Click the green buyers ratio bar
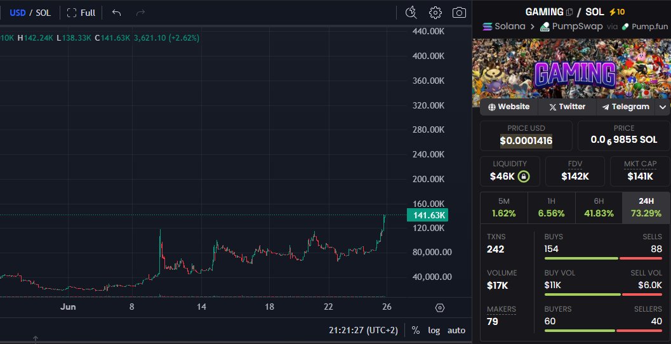 pyautogui.click(x=580, y=330)
